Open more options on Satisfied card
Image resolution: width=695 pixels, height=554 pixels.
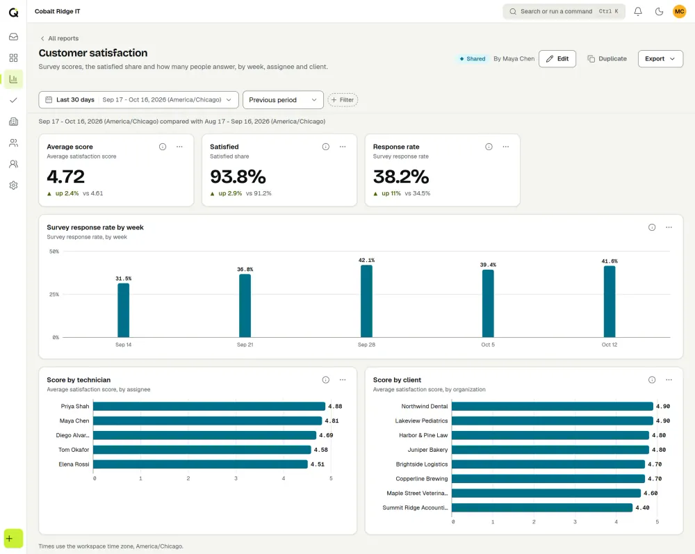(343, 147)
